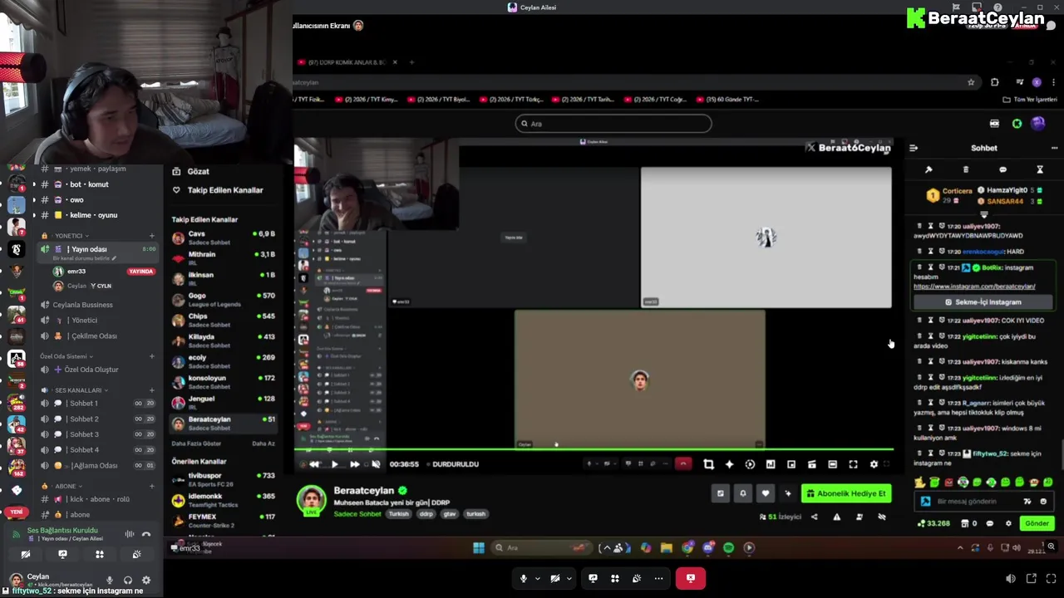Toggle Discord user panel microphone mute
Viewport: 1064px width, 598px height.
coord(109,581)
